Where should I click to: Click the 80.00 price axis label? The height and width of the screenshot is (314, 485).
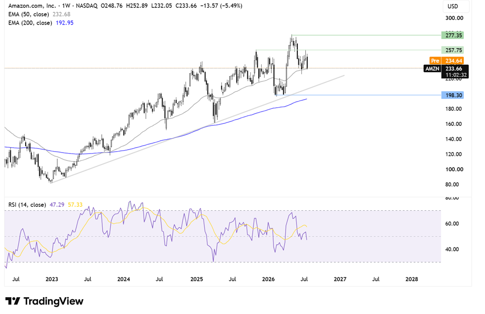(453, 185)
